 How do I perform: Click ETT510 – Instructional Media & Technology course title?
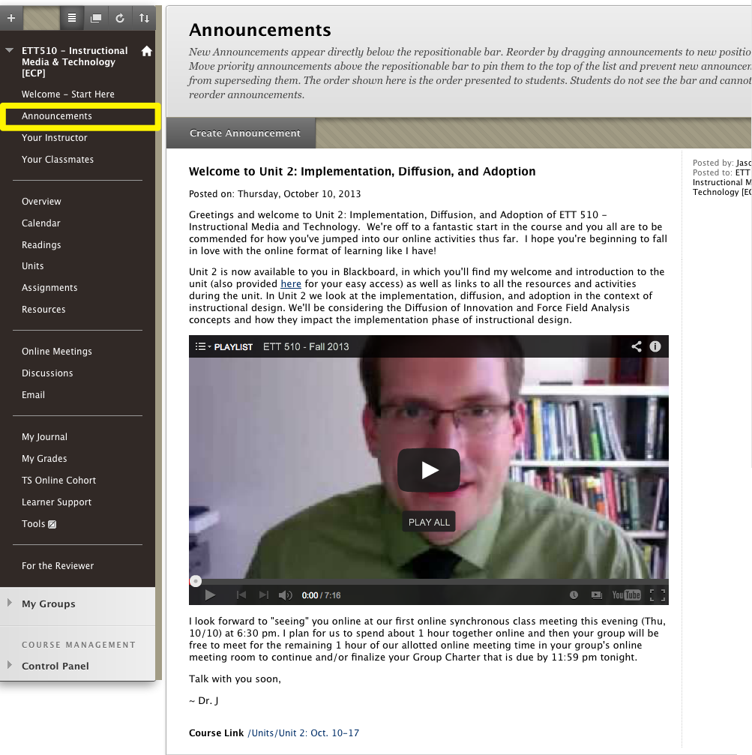click(x=75, y=61)
